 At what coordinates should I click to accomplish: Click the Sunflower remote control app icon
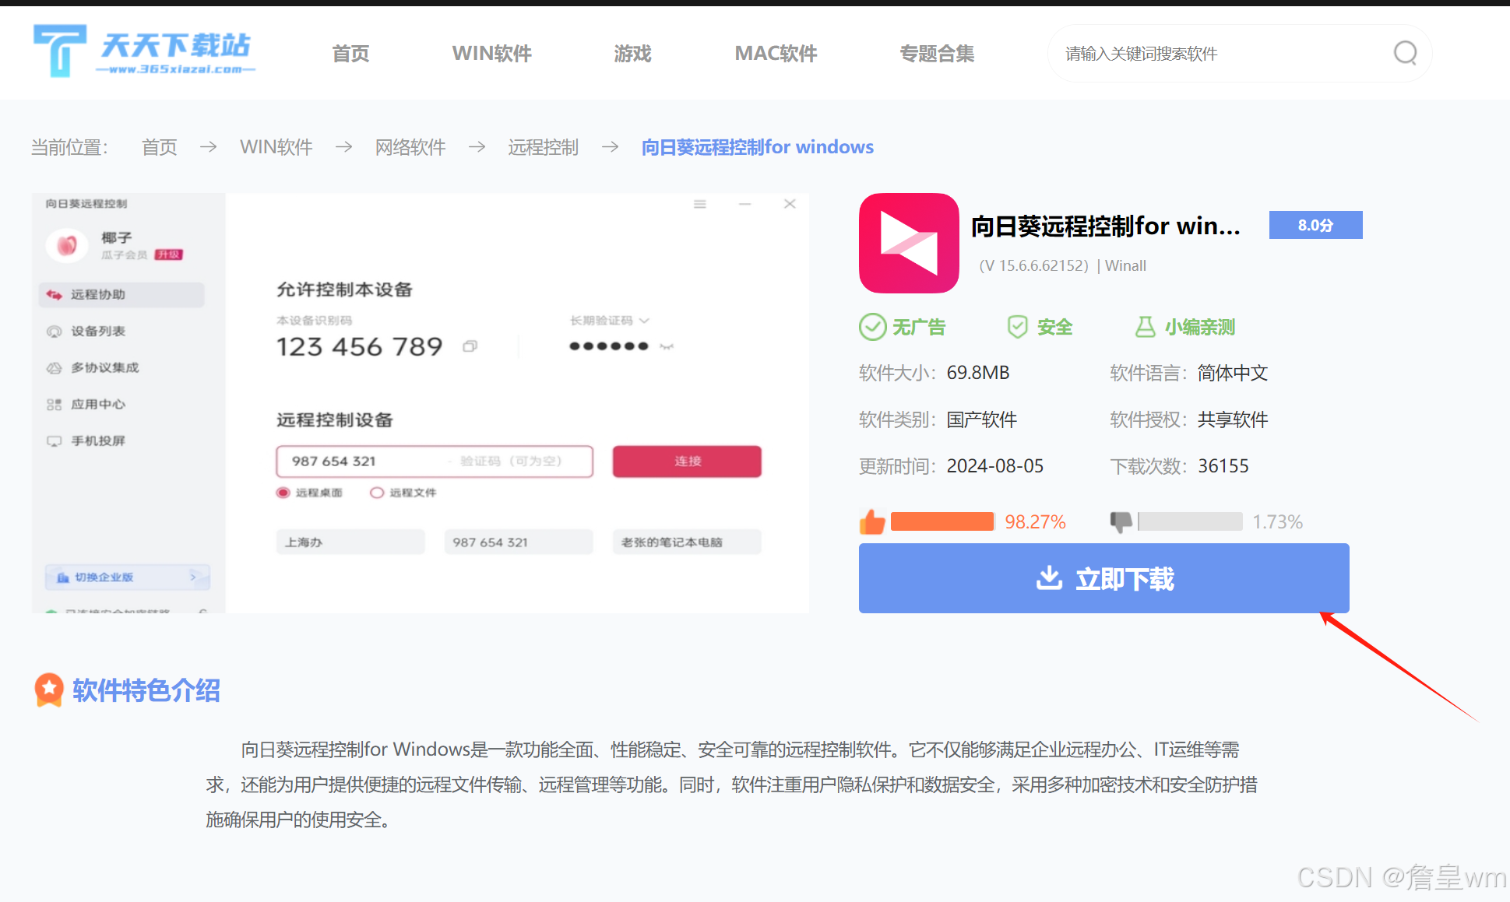[x=908, y=243]
